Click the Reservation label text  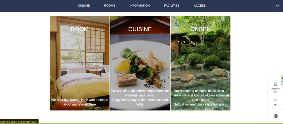pos(276,90)
